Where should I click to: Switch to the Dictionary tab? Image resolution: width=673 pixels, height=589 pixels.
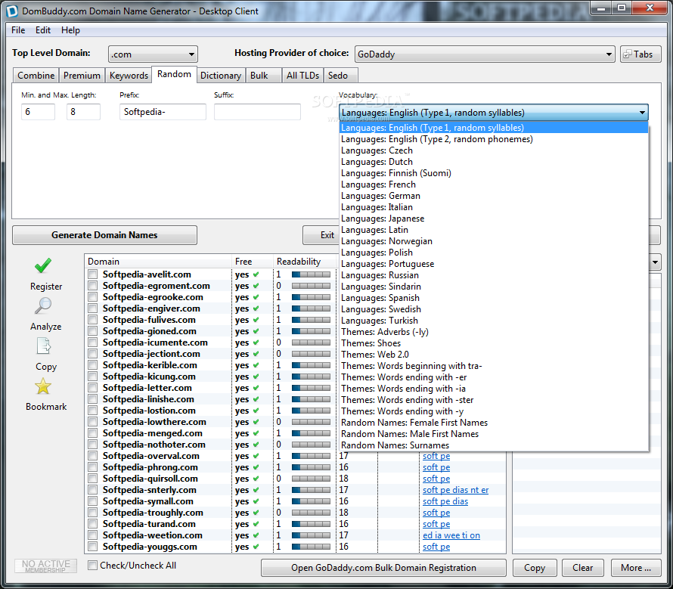coord(221,75)
